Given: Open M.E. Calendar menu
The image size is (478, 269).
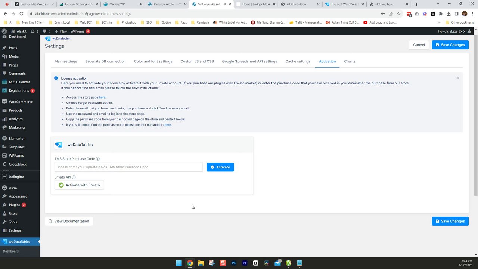Looking at the screenshot, I should 20,82.
